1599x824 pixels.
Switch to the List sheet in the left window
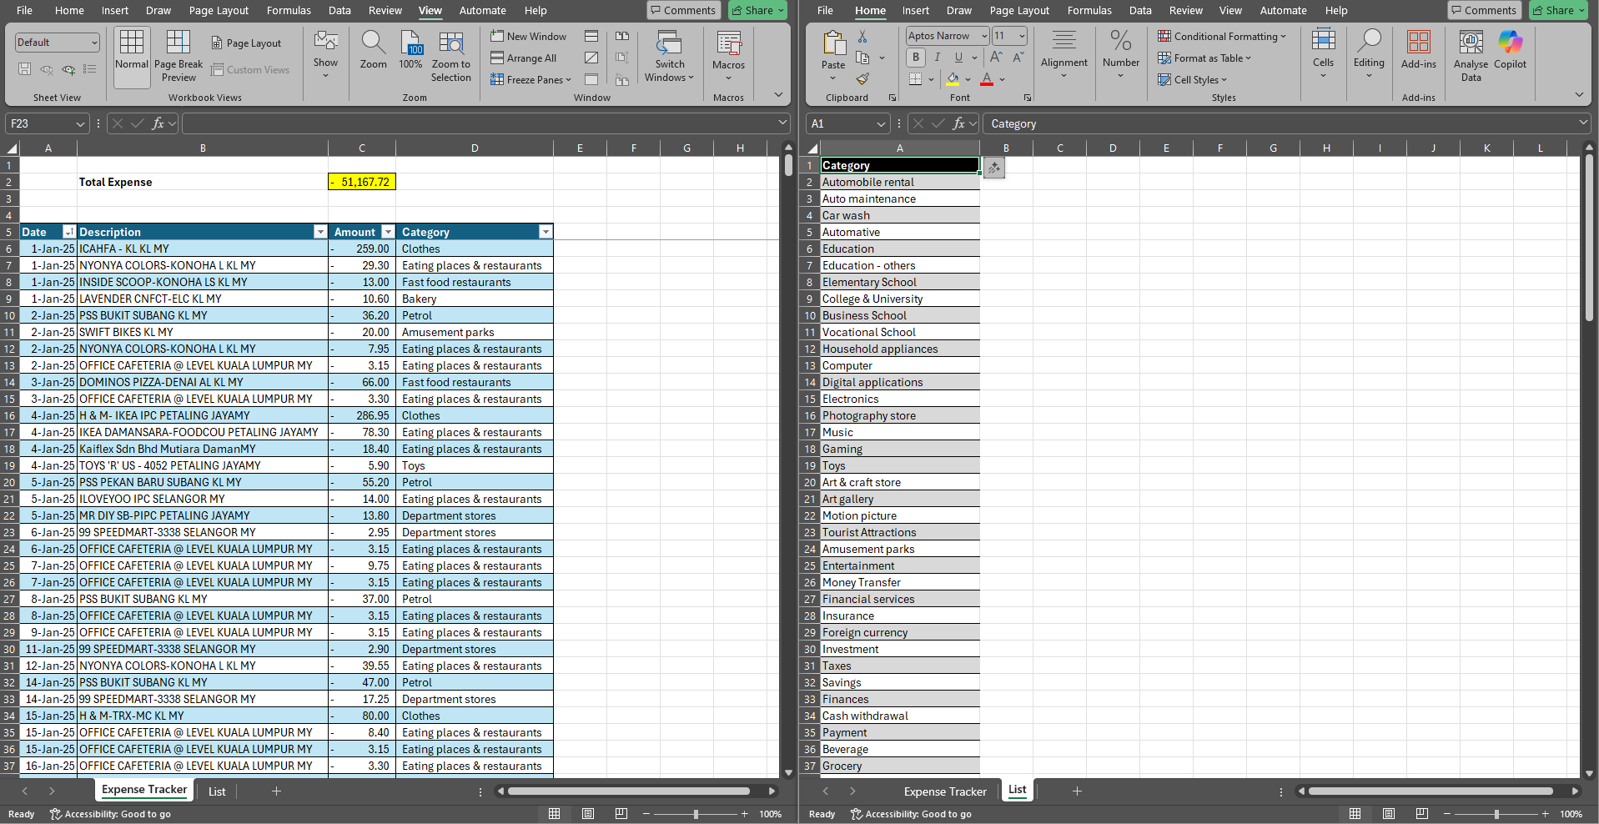217,791
